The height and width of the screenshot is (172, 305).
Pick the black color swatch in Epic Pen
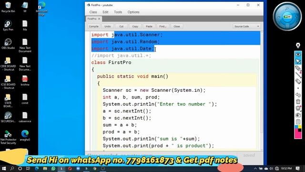[300, 130]
